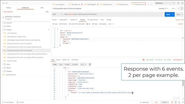
Task: Open tab options three-dots menu
Action: pos(151,5)
